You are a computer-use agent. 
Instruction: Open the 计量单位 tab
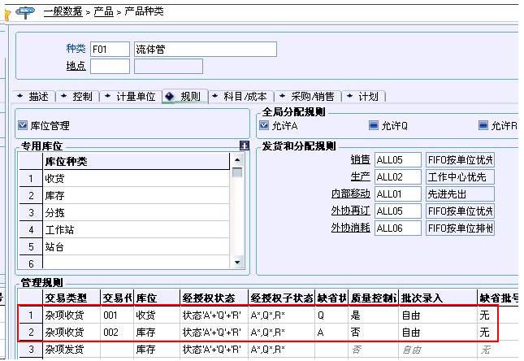[x=130, y=96]
